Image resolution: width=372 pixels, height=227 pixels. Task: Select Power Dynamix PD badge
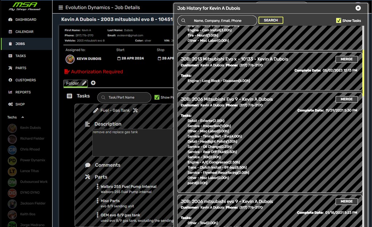click(12, 160)
